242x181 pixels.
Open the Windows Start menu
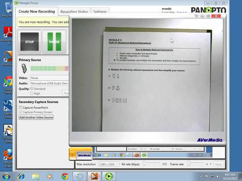6,176
